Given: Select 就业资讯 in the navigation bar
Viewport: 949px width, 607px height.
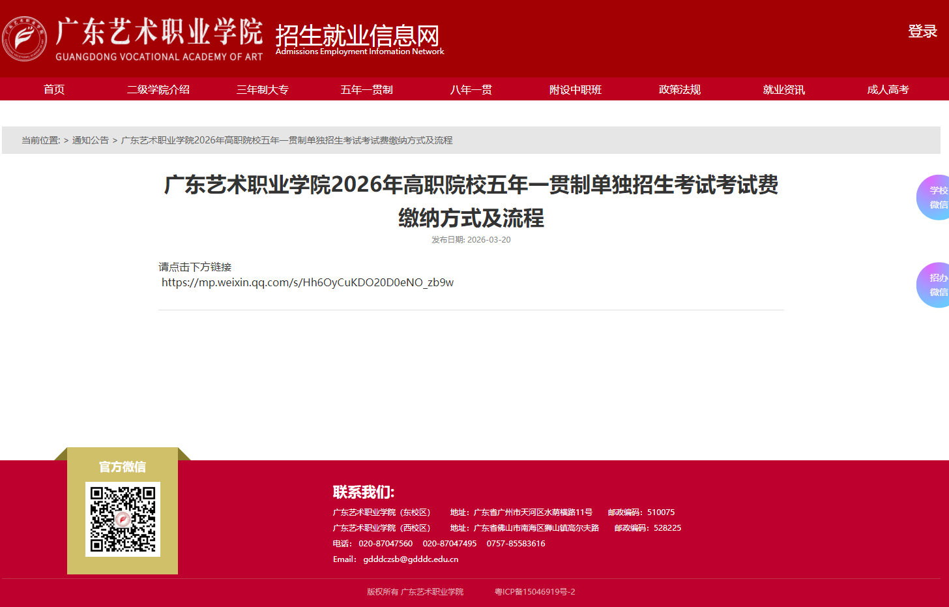Looking at the screenshot, I should click(783, 89).
